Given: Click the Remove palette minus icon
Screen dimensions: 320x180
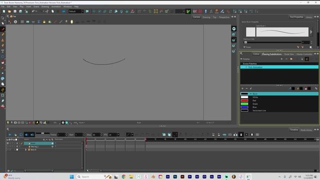Looking at the screenshot, I should click(286, 59).
